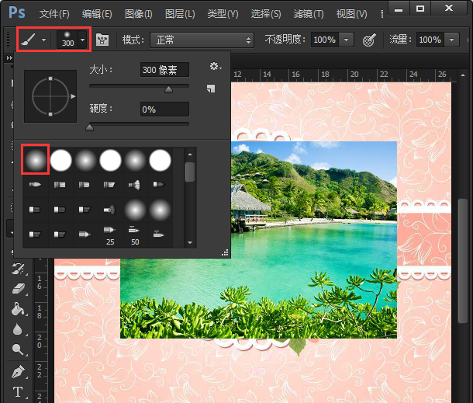473x403 pixels.
Task: Open the 图层(L) menu
Action: 180,13
